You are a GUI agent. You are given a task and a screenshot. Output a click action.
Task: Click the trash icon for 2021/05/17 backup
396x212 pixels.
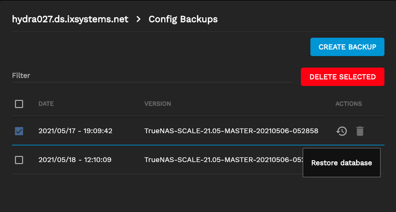click(360, 131)
